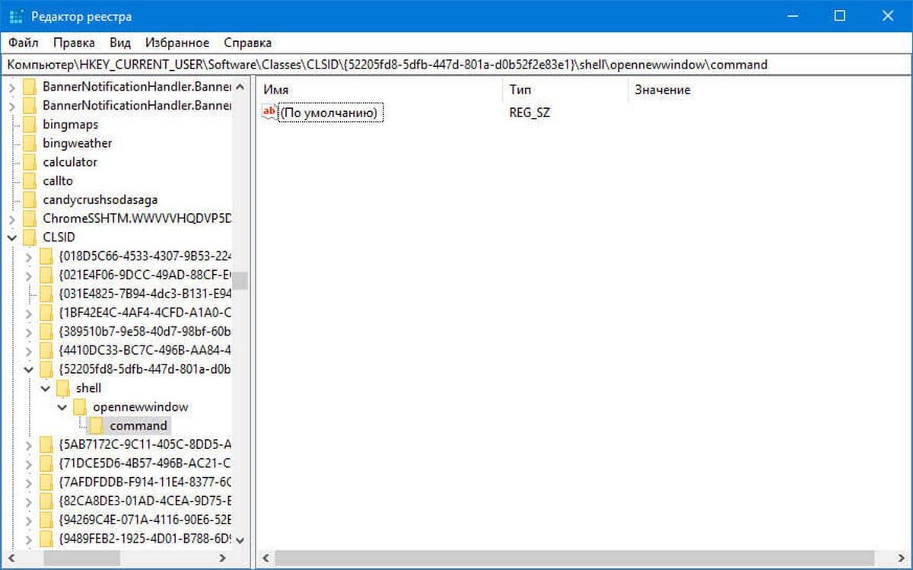The image size is (913, 570).
Task: Open the Избранное menu
Action: point(177,43)
